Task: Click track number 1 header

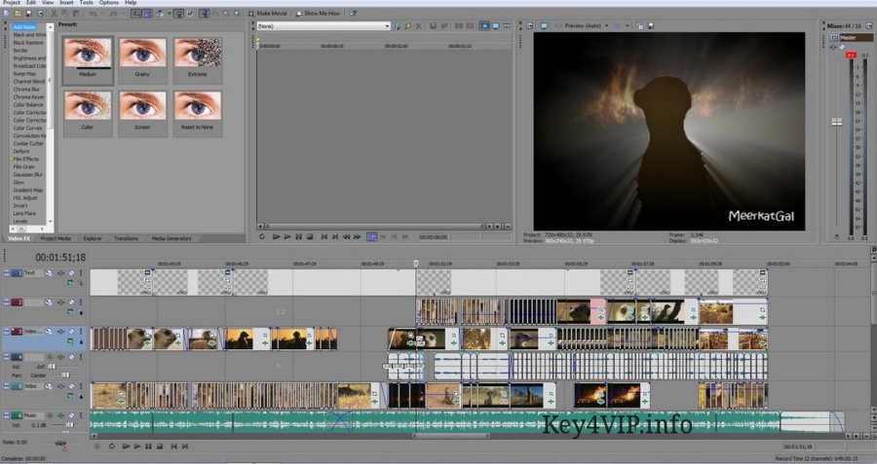Action: pos(18,273)
